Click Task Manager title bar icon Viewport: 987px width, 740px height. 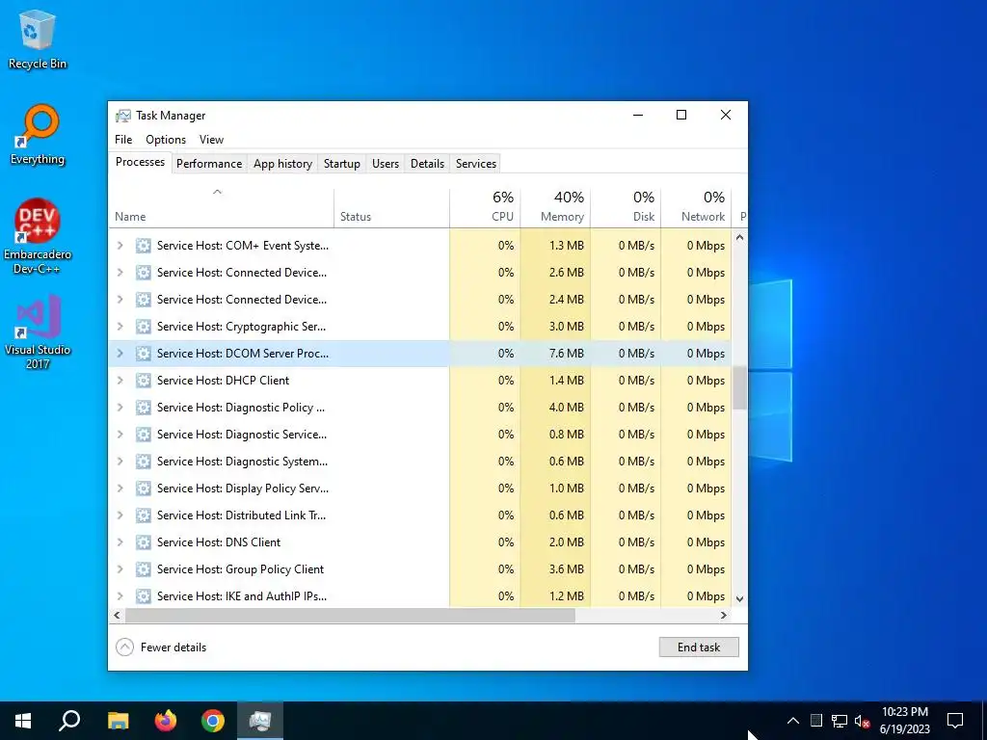point(123,116)
